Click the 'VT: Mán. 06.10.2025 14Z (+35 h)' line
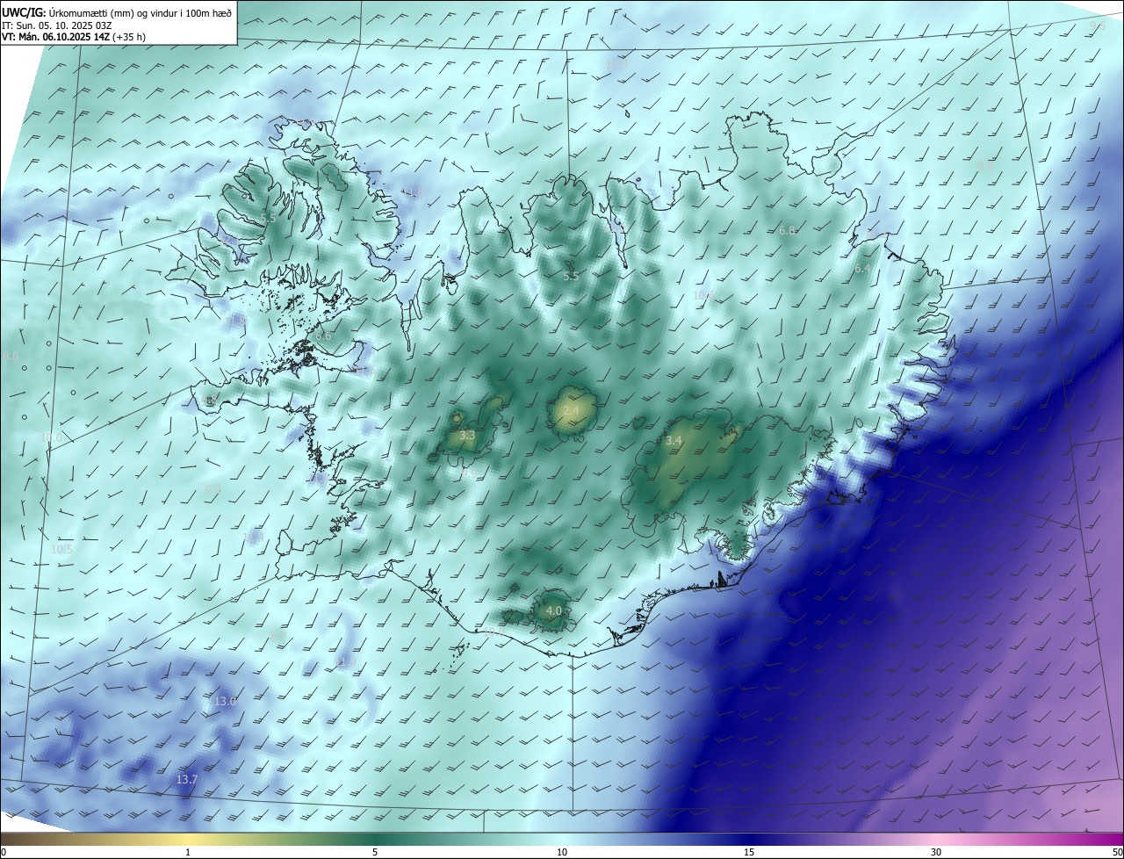The height and width of the screenshot is (859, 1124). pyautogui.click(x=74, y=37)
